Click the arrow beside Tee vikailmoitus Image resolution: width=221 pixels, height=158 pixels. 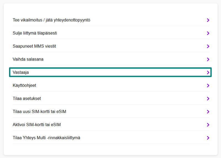point(208,20)
